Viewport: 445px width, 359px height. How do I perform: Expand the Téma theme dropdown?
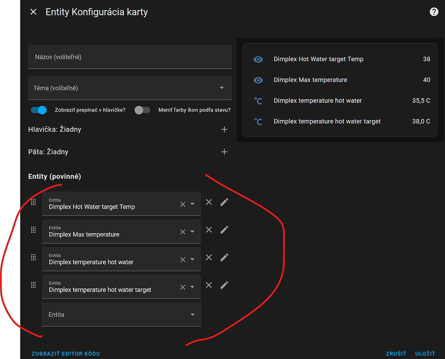pyautogui.click(x=221, y=88)
